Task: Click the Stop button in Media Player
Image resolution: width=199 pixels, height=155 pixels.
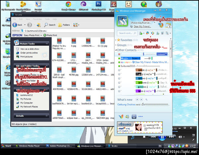Action: point(144,137)
